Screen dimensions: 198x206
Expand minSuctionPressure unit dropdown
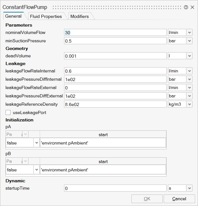[189, 41]
